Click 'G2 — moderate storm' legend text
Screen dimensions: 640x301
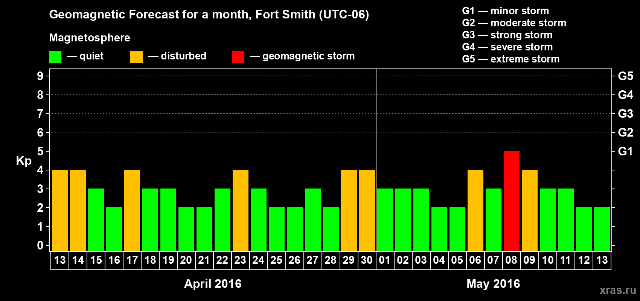(x=514, y=23)
